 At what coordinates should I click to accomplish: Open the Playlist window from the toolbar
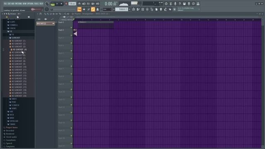point(133,10)
